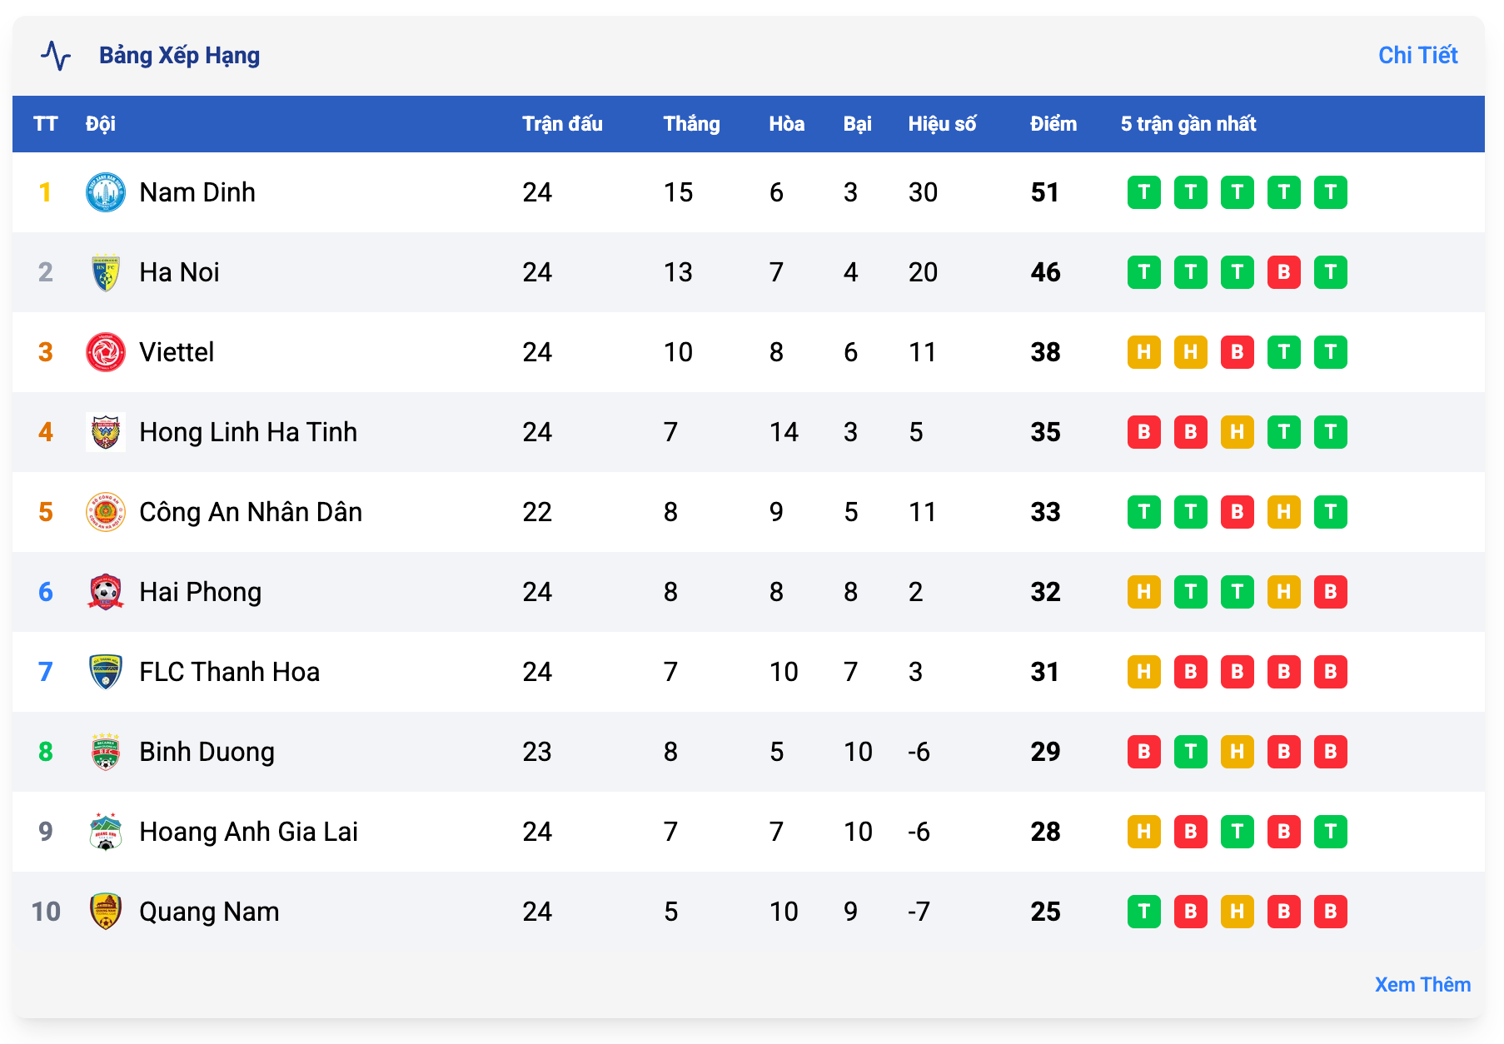
Task: Click the Ha Noi club crest
Action: coord(106,272)
